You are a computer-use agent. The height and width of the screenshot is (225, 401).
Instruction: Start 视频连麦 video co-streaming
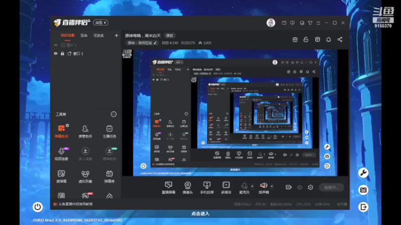61,153
